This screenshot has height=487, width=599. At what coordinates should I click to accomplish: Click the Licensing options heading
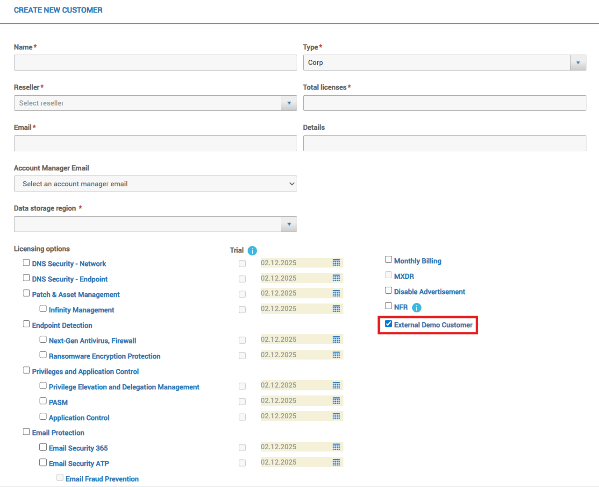pyautogui.click(x=42, y=249)
